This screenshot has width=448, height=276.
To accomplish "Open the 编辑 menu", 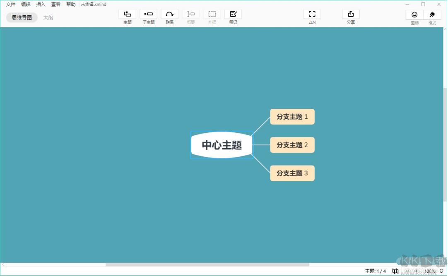I will click(x=26, y=5).
